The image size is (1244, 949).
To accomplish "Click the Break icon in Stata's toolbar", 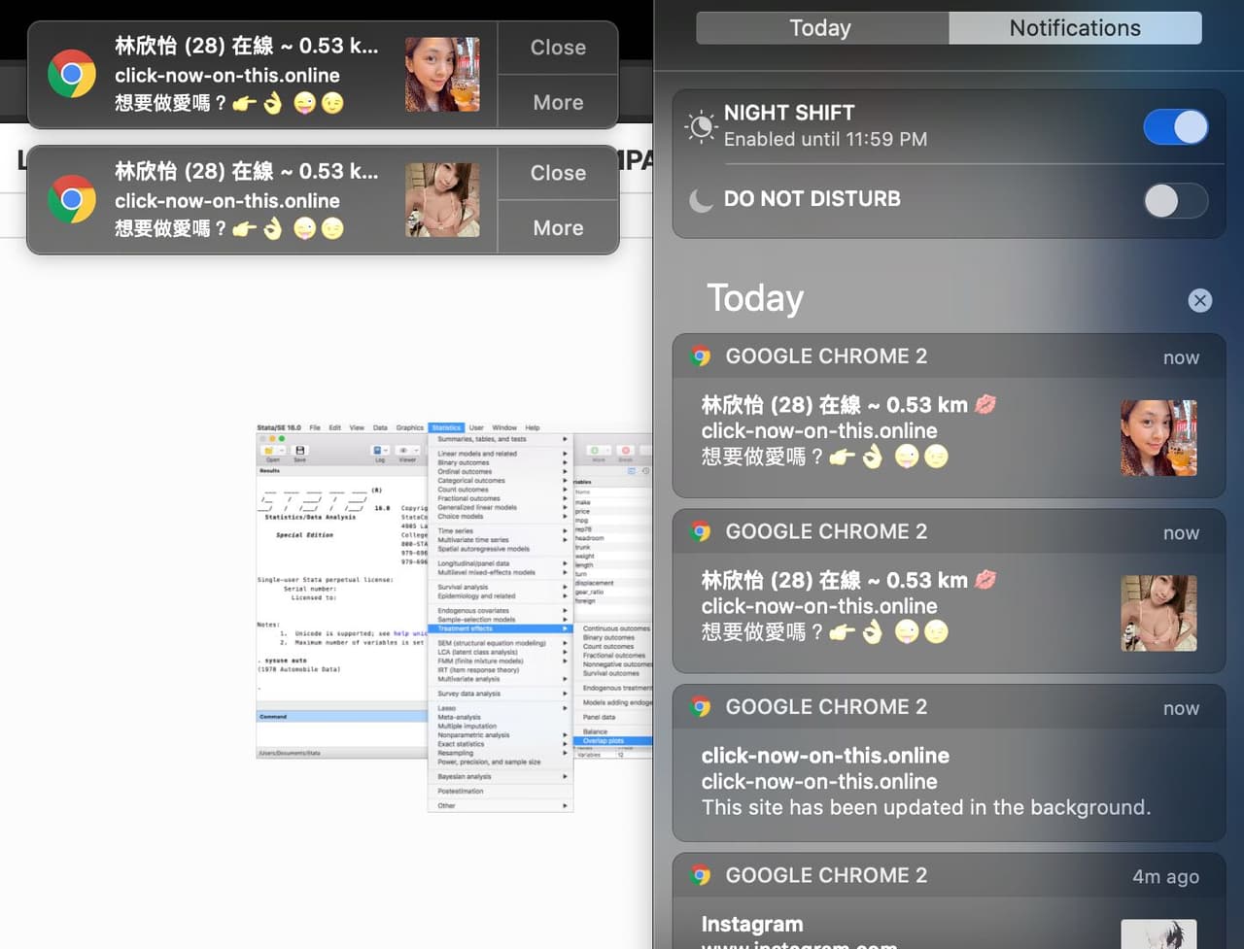I will [626, 450].
